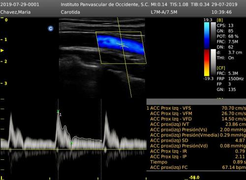The image size is (246, 180).
Task: Click the POT 68 % power setting
Action: pos(227,36)
